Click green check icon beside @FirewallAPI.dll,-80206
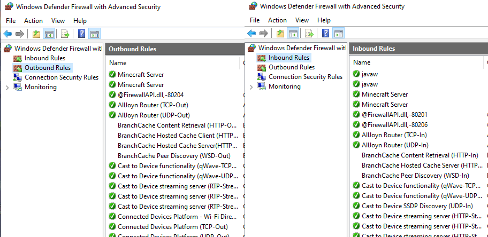Image resolution: width=488 pixels, height=237 pixels. point(356,124)
